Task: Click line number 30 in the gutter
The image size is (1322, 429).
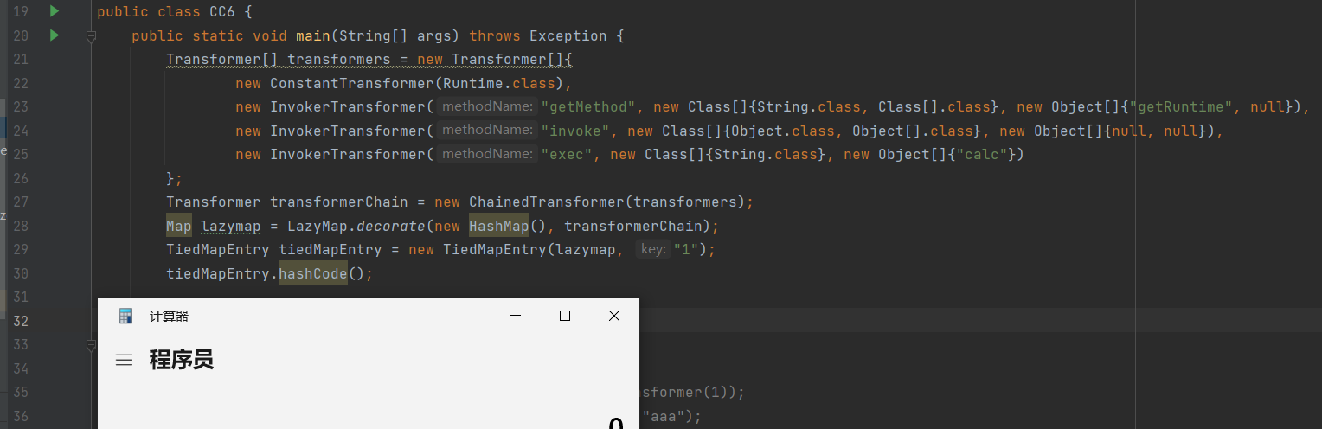Action: pyautogui.click(x=22, y=274)
